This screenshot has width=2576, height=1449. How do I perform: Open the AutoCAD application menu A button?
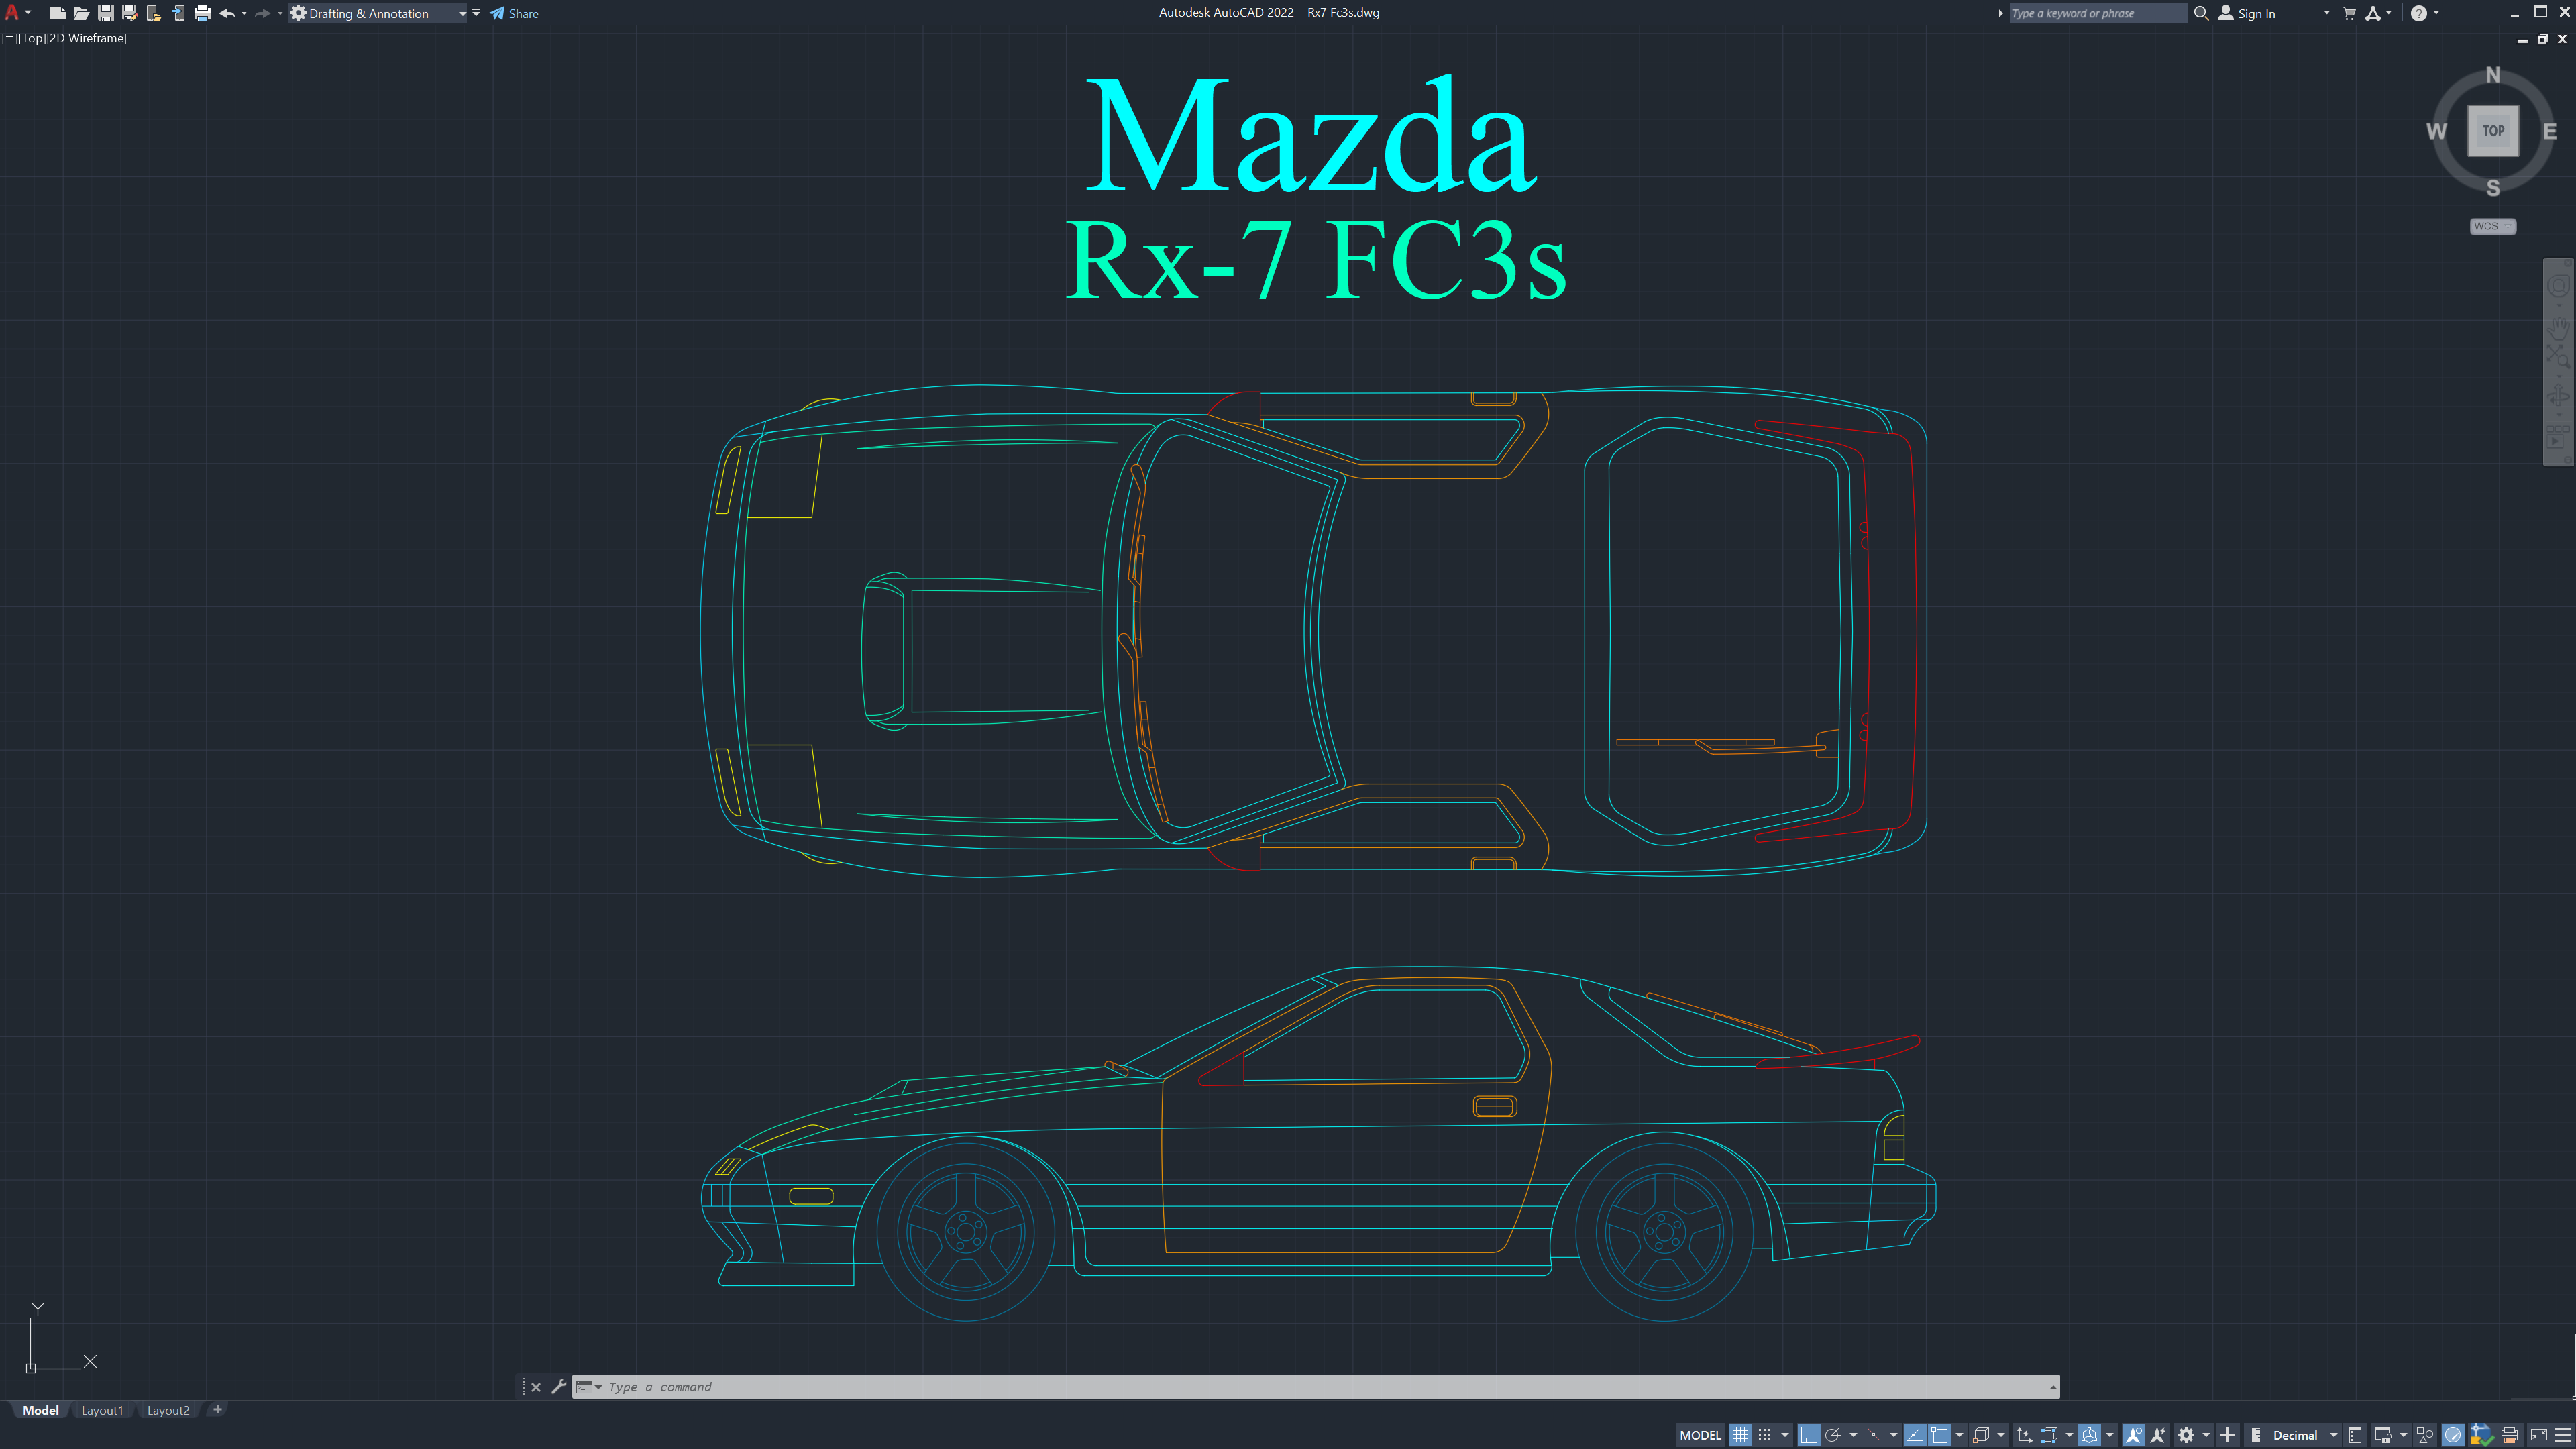(12, 13)
